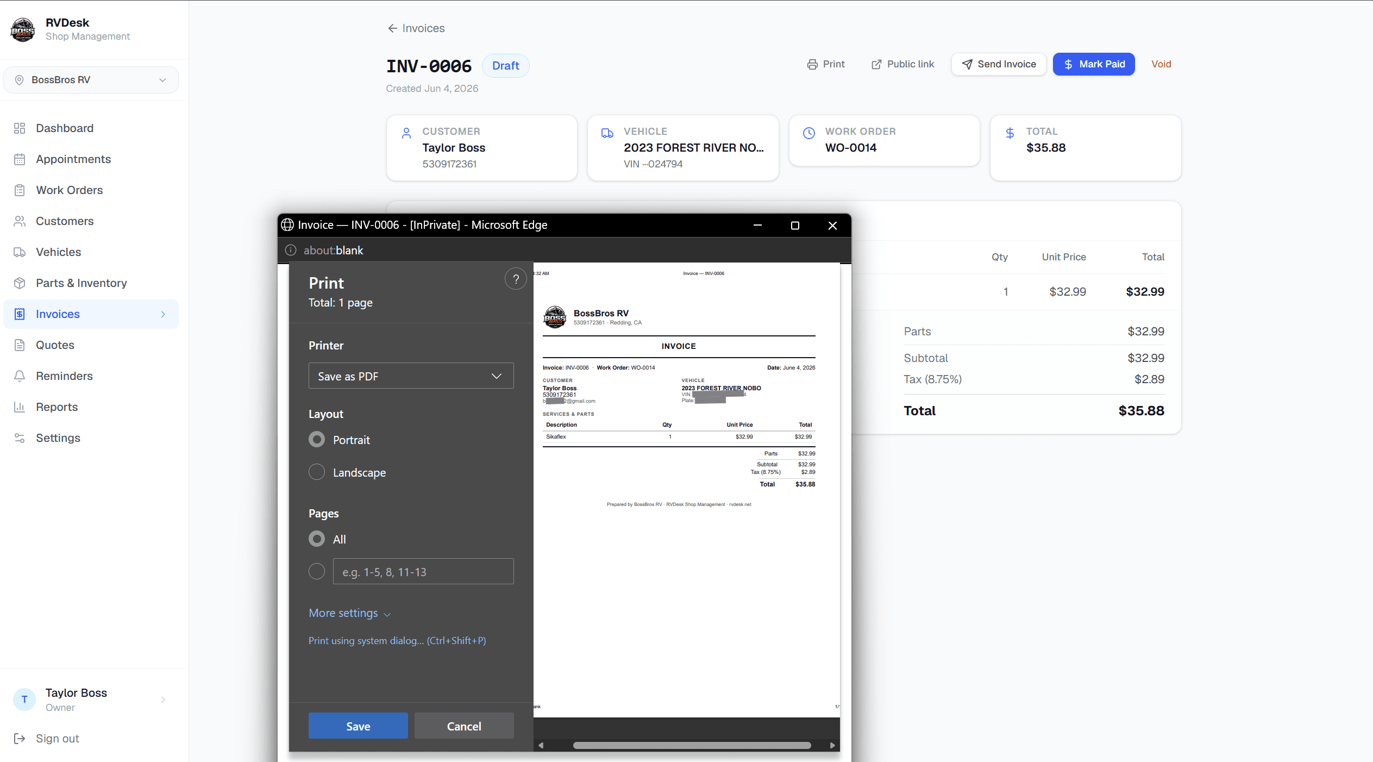Image resolution: width=1373 pixels, height=762 pixels.
Task: Click the dollar icon on Mark Paid
Action: click(1068, 64)
